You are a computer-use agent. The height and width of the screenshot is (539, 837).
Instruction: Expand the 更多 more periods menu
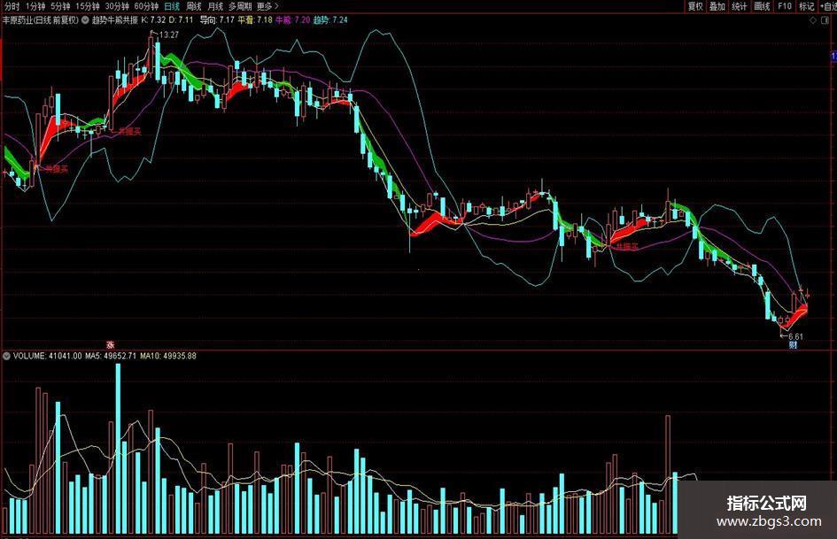click(267, 6)
